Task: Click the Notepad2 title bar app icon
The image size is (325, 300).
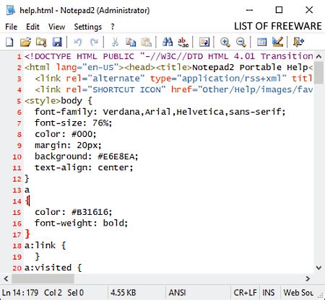Action: click(11, 10)
